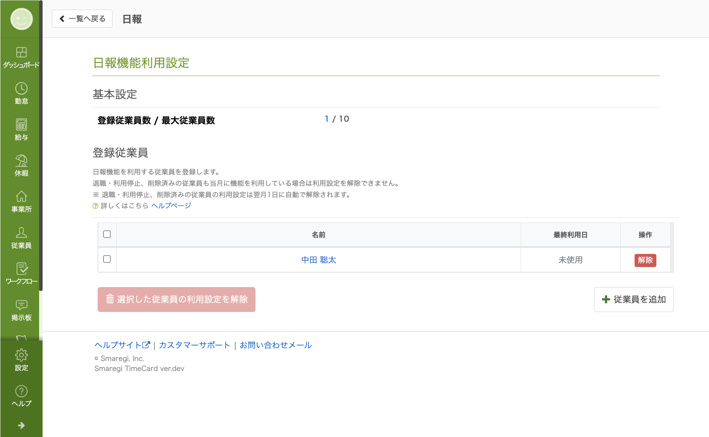709x437 pixels.
Task: Click the partially hidden flag icon below 掲示板
Action: [21, 338]
